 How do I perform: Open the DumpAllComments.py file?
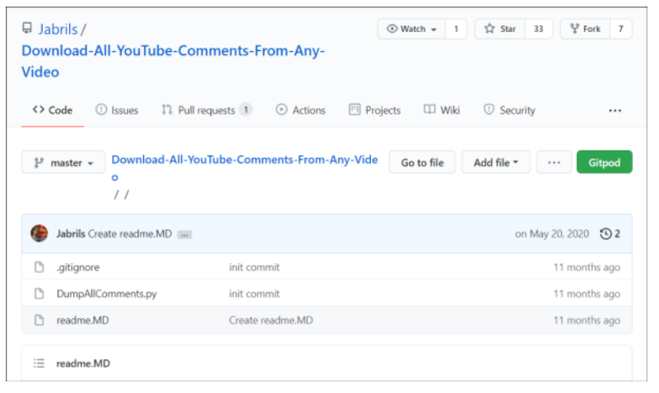tap(107, 294)
